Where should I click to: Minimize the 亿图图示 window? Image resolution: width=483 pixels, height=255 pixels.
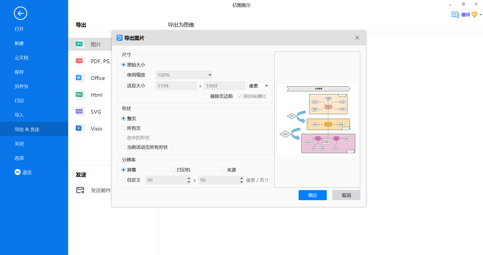450,4
